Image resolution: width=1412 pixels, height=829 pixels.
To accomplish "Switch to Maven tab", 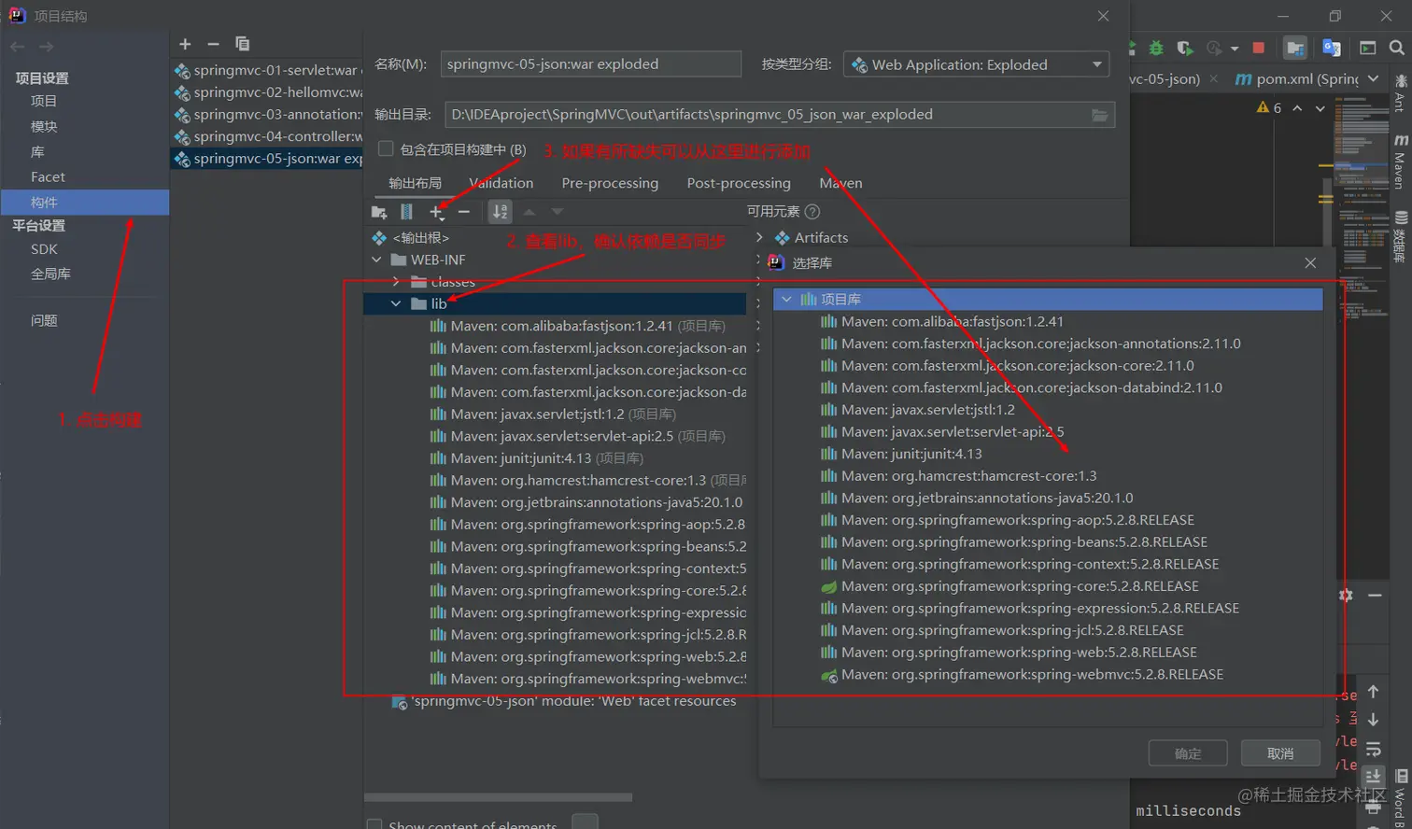I will point(841,183).
